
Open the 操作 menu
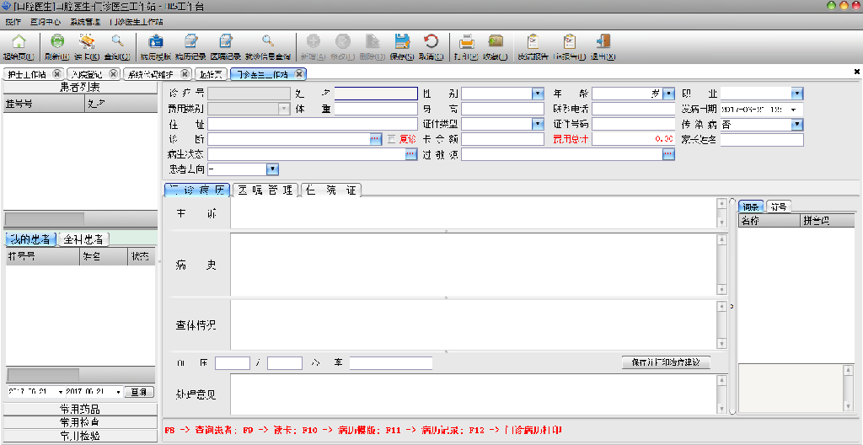(13, 23)
